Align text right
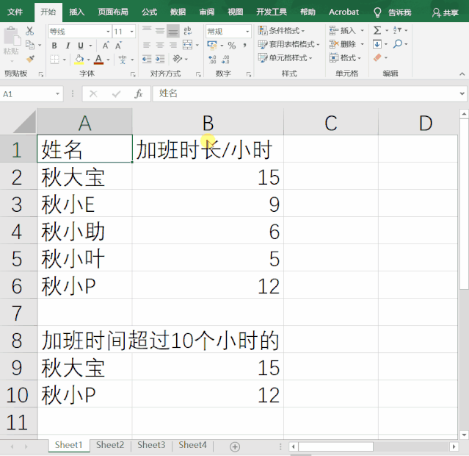The height and width of the screenshot is (456, 469). 173,45
